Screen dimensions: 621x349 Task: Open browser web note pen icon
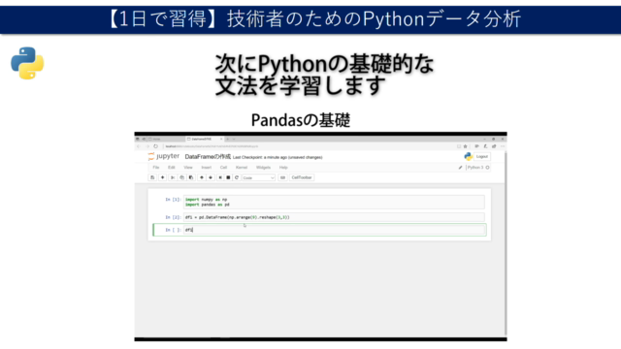[x=485, y=146]
